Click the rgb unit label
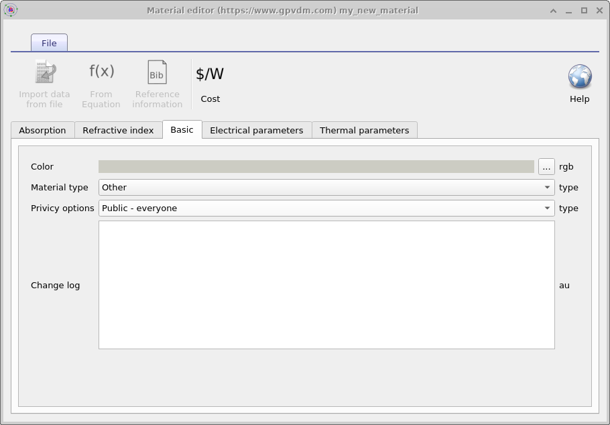 [566, 167]
